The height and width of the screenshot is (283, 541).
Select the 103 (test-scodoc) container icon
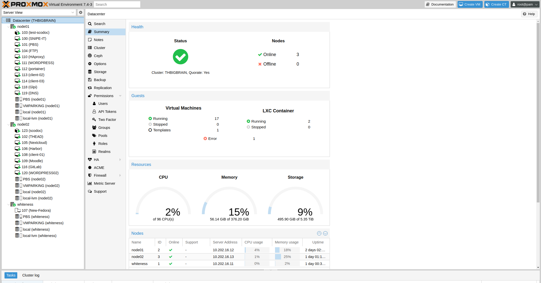17,33
